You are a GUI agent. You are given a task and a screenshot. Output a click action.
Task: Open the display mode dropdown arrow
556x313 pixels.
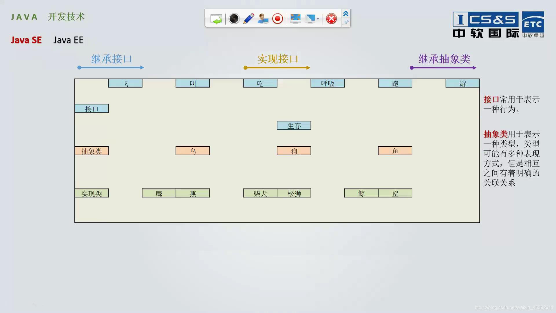318,19
